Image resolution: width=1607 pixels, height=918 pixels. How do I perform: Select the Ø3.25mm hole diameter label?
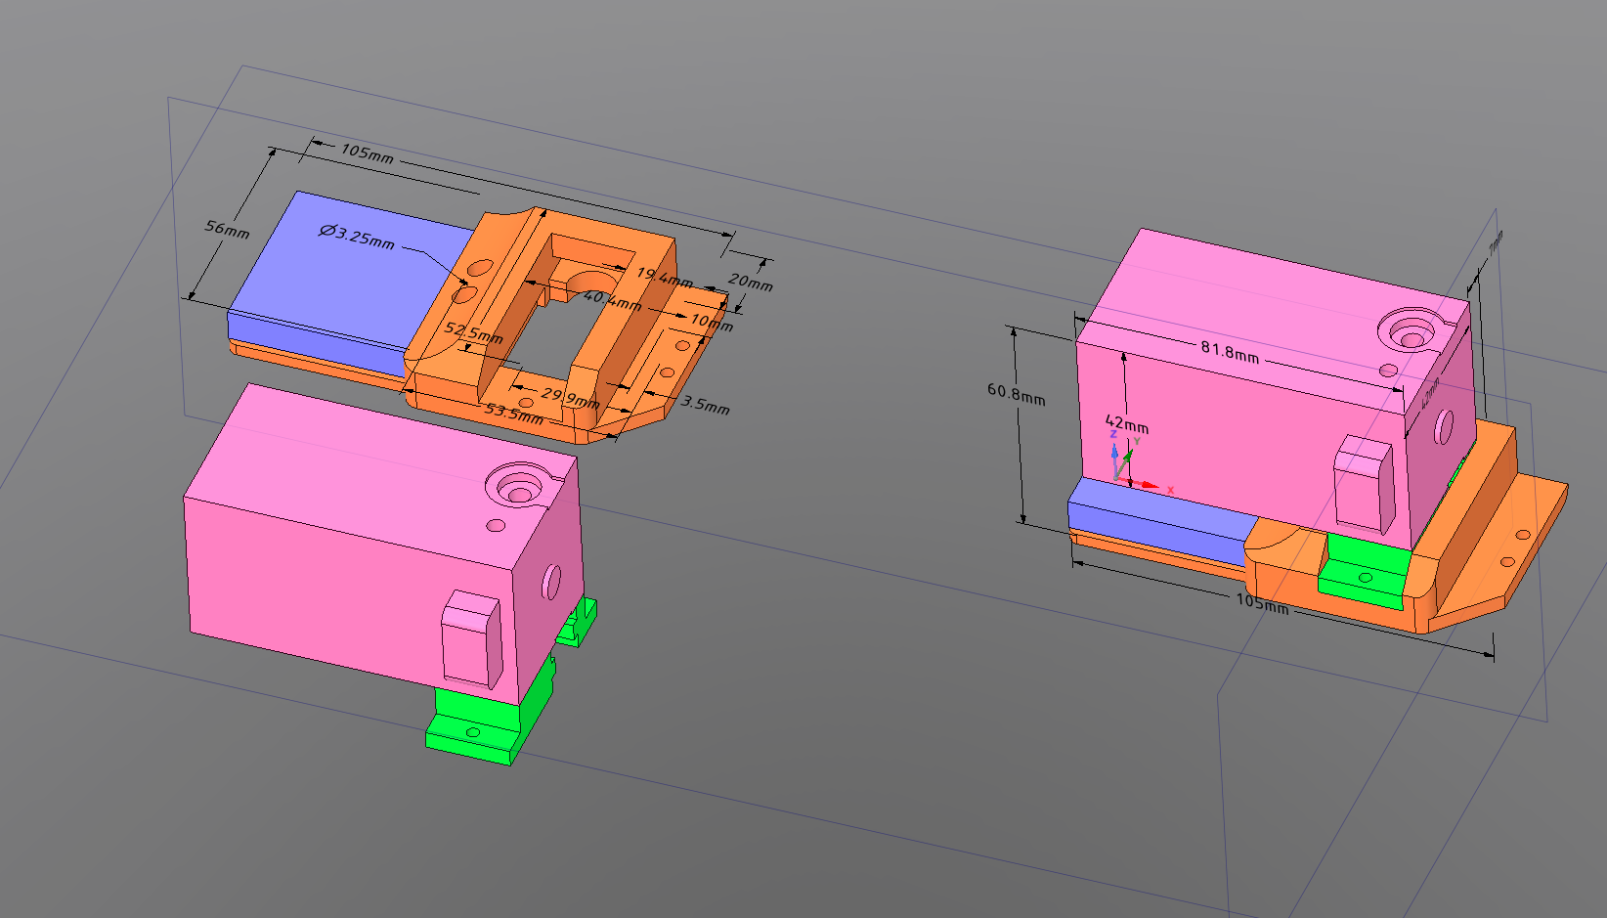tap(357, 236)
